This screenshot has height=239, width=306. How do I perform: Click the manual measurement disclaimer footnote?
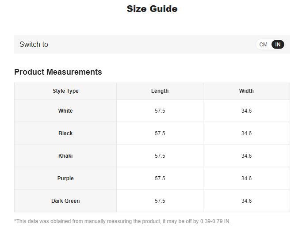(x=122, y=221)
